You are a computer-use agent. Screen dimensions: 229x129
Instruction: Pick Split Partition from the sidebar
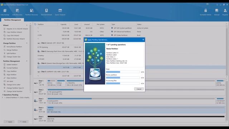pyautogui.click(x=10, y=53)
